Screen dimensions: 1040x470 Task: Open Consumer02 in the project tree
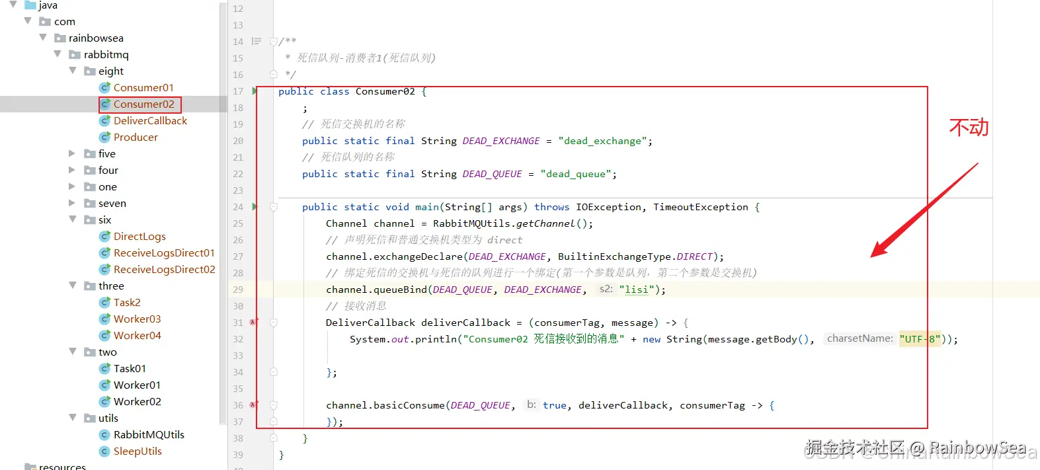143,104
